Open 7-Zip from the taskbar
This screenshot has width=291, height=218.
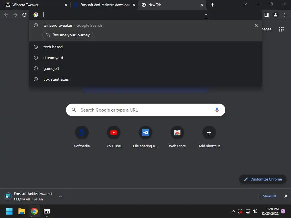(47, 211)
